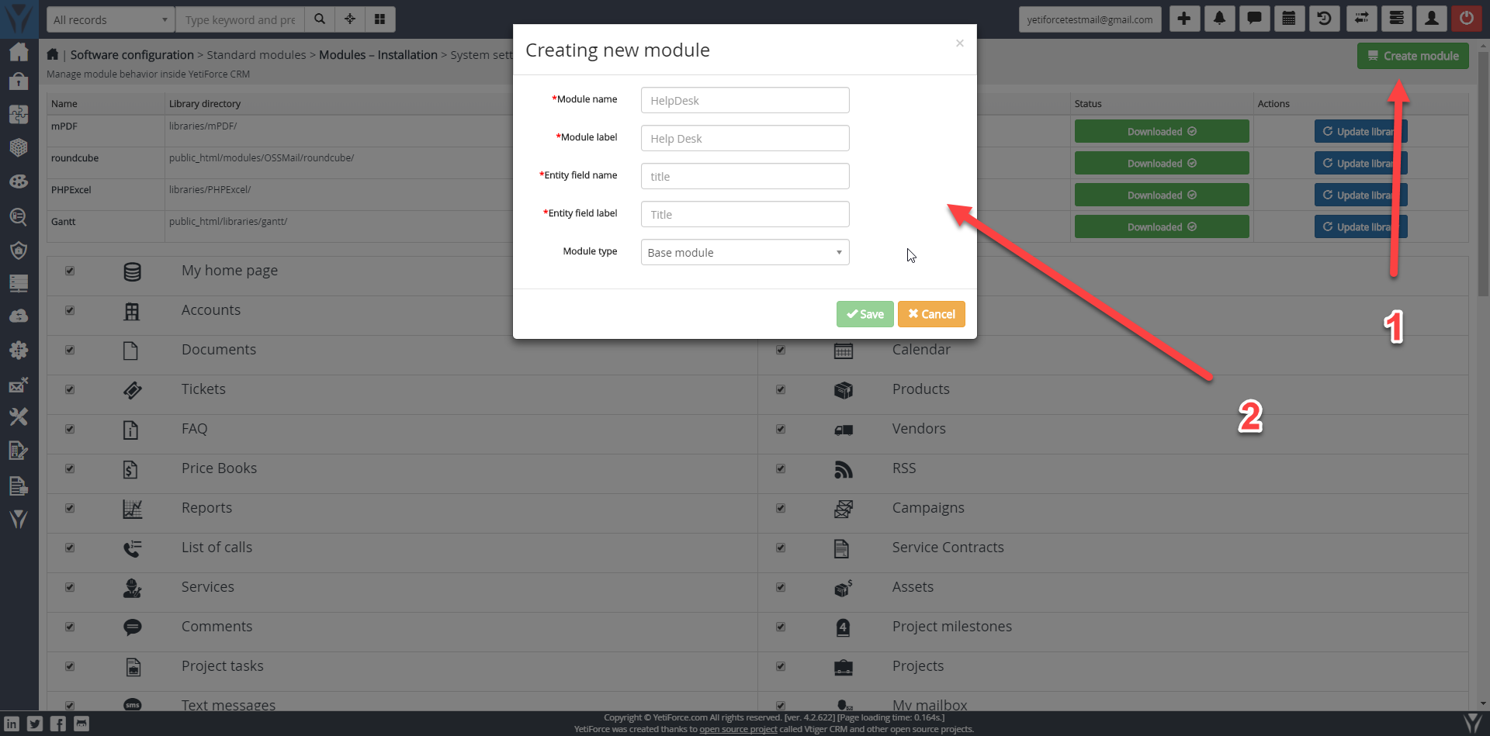Click the search magnifier icon in top bar
This screenshot has height=736, width=1490.
point(320,19)
